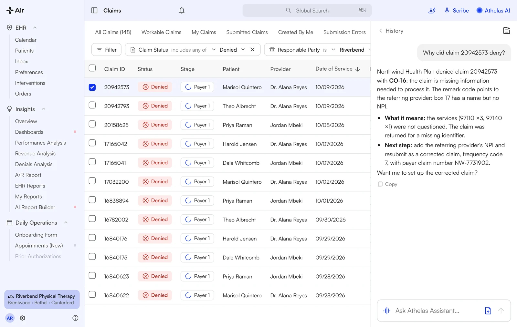Collapse the Insights section

point(43,109)
